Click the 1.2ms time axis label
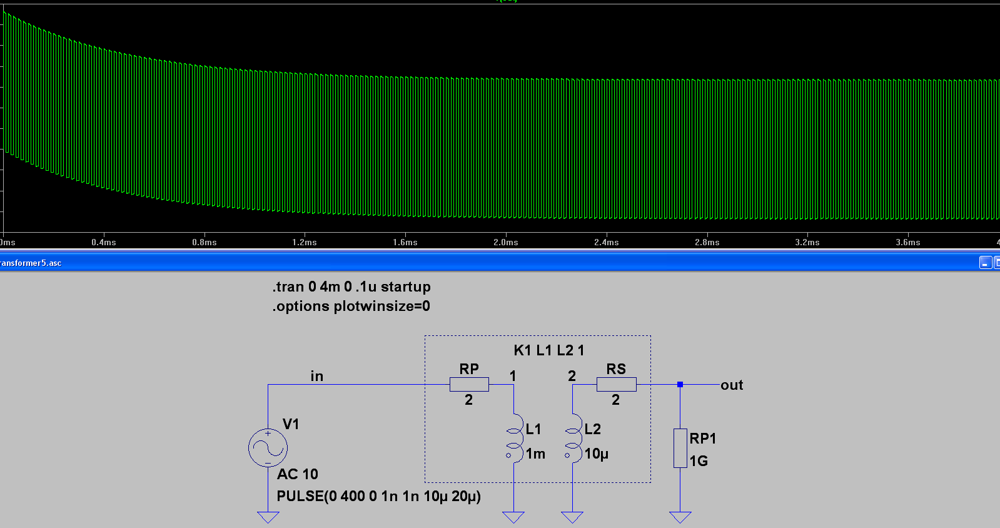 point(305,242)
